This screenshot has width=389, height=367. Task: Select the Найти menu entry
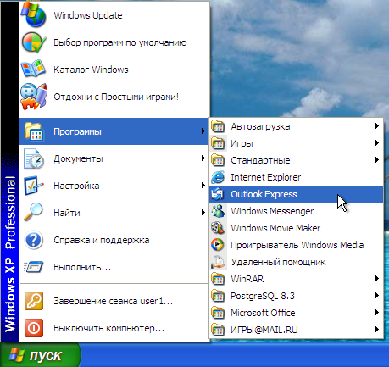tap(114, 213)
